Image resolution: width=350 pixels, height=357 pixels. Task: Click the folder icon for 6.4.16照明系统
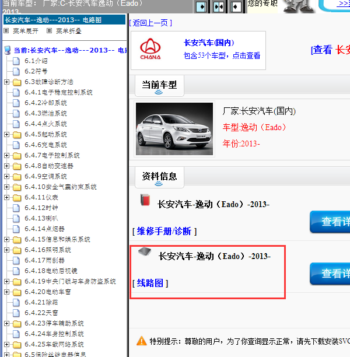point(17,250)
